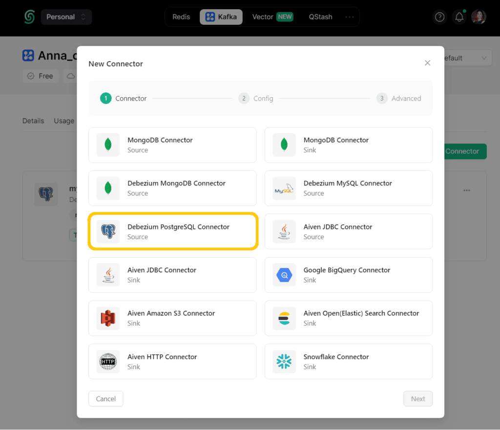Viewport: 500px width, 430px height.
Task: Switch to the Redis tab
Action: pos(181,17)
